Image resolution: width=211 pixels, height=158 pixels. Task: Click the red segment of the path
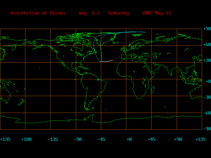(x=116, y=59)
